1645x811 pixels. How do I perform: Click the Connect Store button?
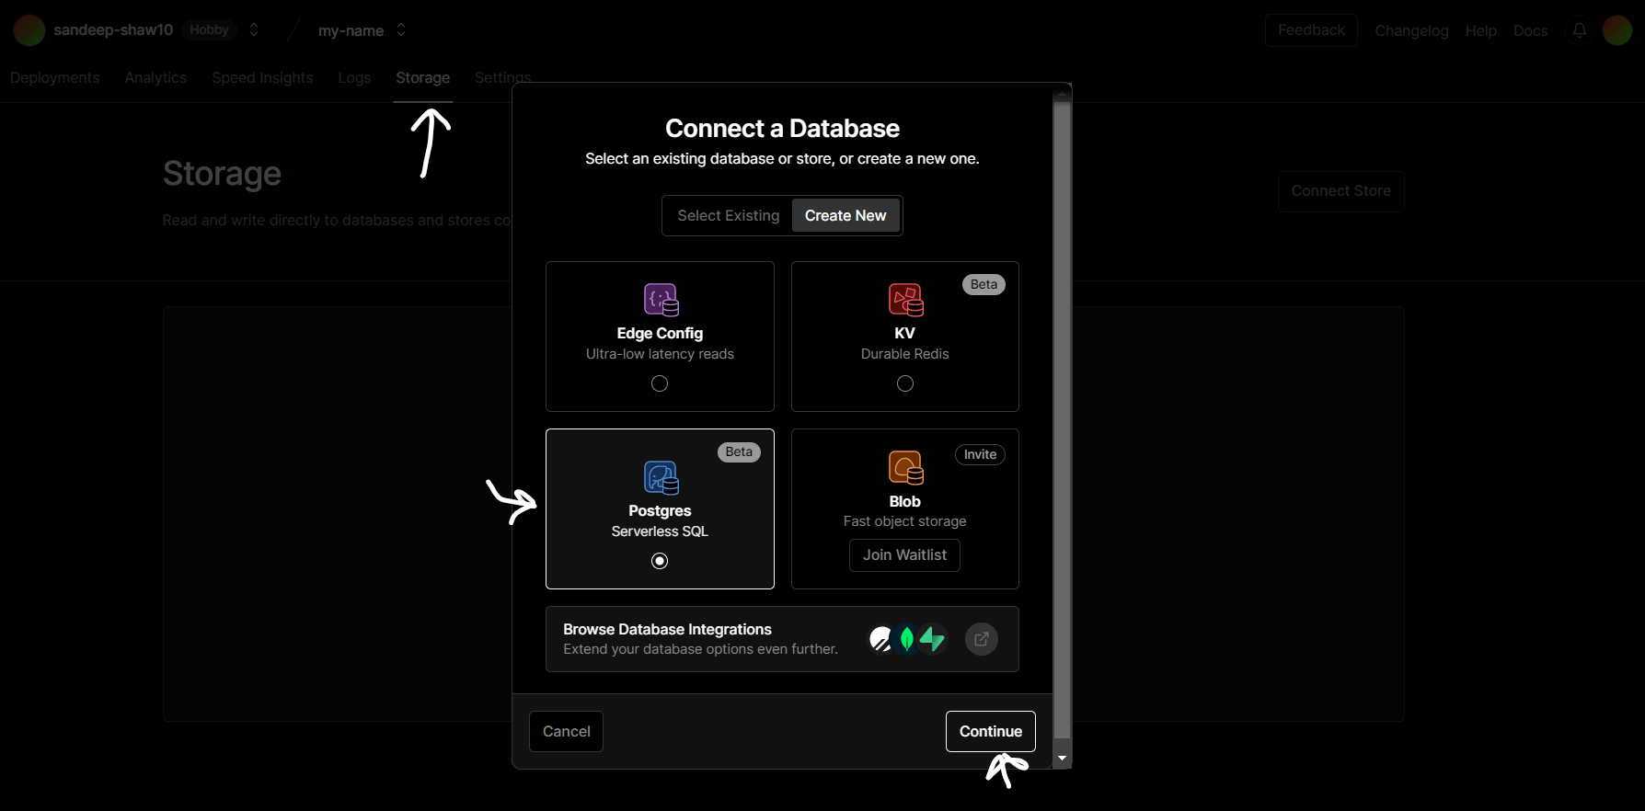[x=1341, y=191]
